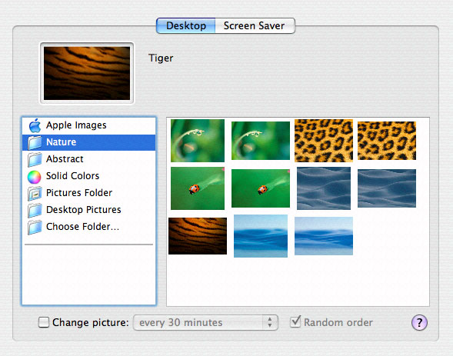Open help with the purple question mark

(419, 322)
